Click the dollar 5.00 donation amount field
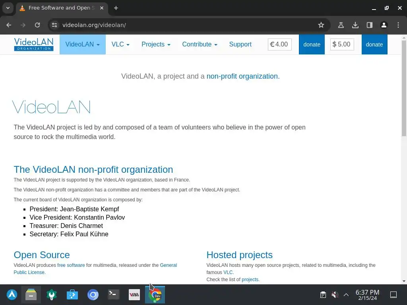Image resolution: width=407 pixels, height=305 pixels. (x=342, y=44)
